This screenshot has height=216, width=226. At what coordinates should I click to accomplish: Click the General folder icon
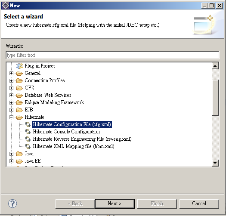click(19, 73)
